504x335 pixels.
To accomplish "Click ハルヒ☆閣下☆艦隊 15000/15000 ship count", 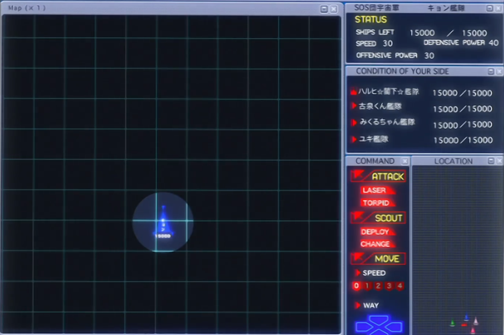I will (462, 93).
